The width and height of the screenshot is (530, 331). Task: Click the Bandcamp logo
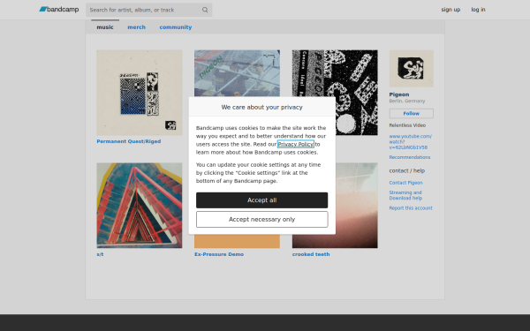(59, 10)
